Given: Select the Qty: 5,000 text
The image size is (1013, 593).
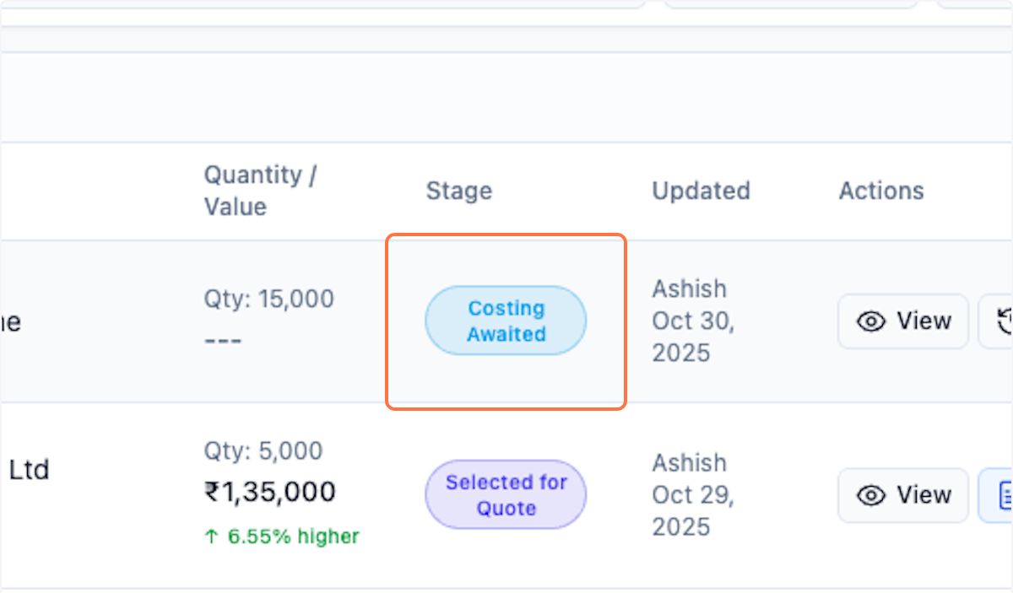Looking at the screenshot, I should pyautogui.click(x=263, y=450).
